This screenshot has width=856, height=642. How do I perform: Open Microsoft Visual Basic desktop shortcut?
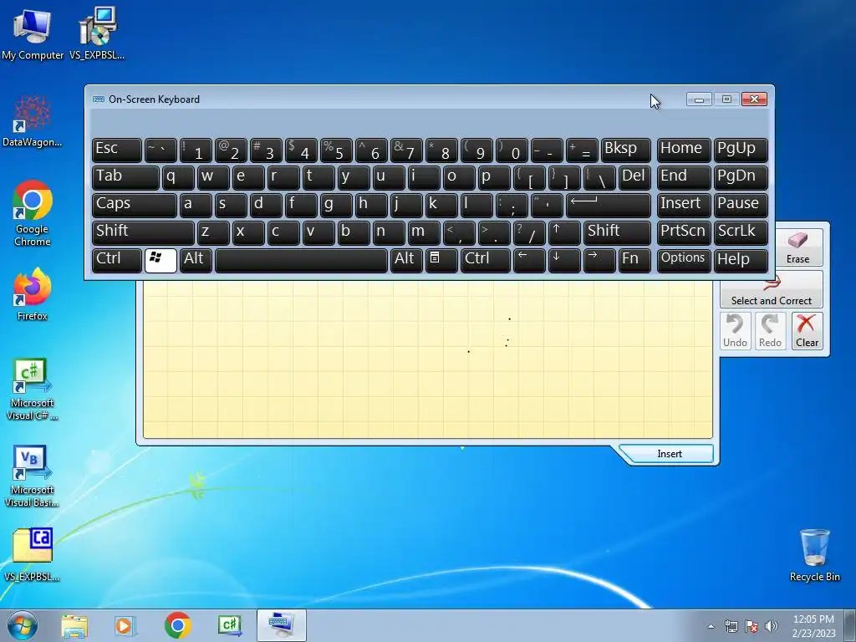tap(33, 476)
